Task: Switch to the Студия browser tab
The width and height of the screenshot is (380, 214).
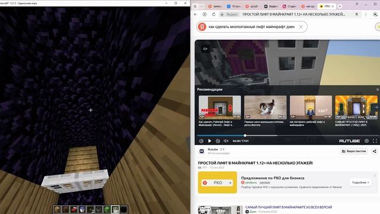Action: [289, 7]
